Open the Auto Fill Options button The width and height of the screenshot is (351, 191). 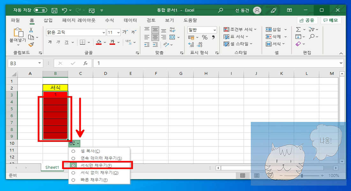(x=74, y=144)
